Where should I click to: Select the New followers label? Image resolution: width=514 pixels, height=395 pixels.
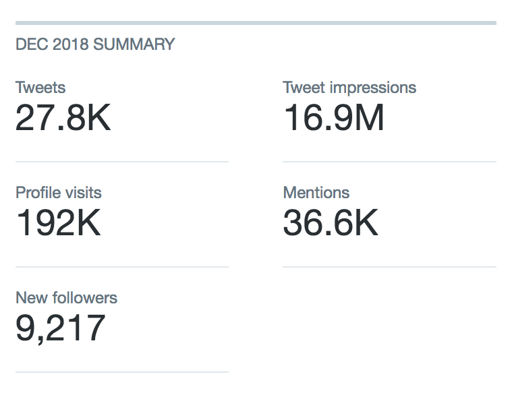[x=67, y=298]
